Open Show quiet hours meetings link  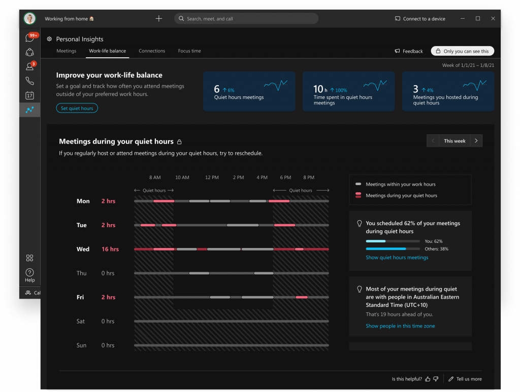pyautogui.click(x=397, y=258)
